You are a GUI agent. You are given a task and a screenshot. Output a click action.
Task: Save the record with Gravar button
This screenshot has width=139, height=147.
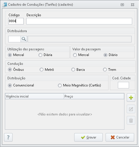point(88,137)
